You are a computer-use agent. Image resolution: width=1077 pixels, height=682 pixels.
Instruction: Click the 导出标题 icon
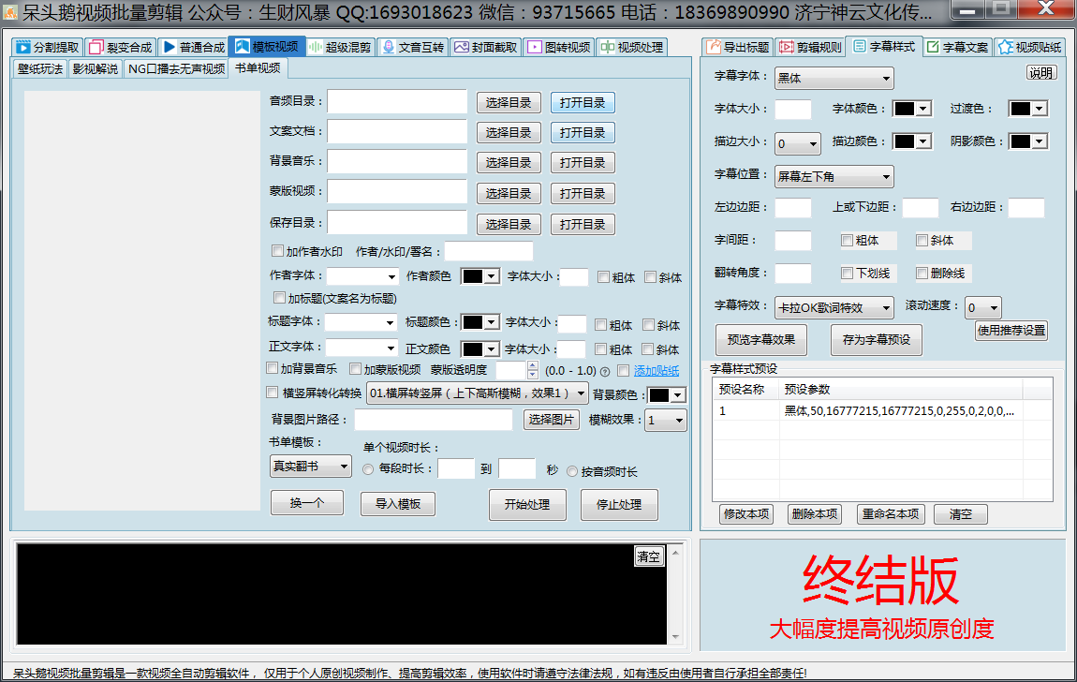point(714,47)
